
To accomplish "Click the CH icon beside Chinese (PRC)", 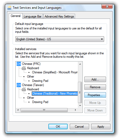I will pyautogui.click(x=19, y=64).
